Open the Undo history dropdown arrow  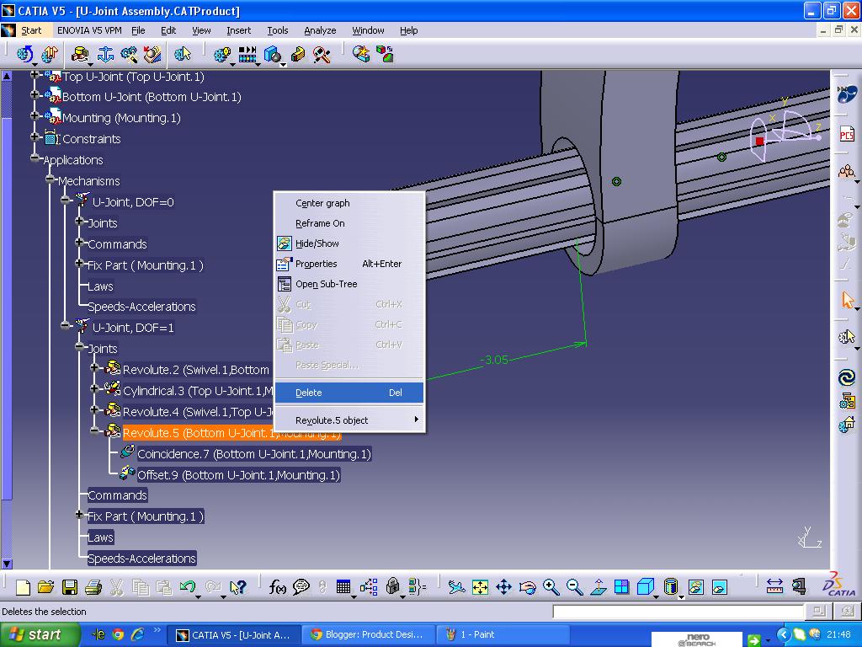[x=198, y=596]
